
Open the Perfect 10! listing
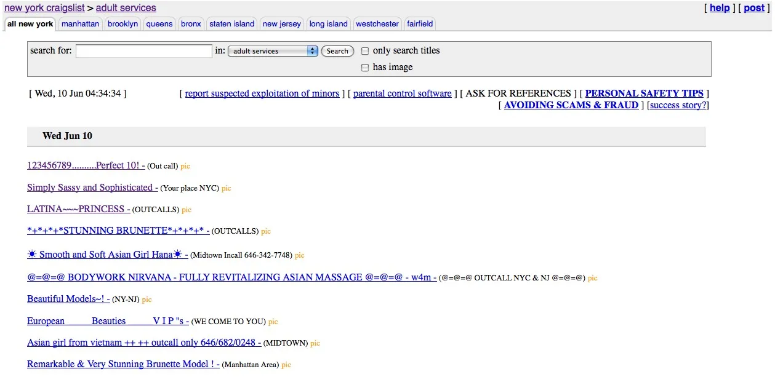pos(86,165)
